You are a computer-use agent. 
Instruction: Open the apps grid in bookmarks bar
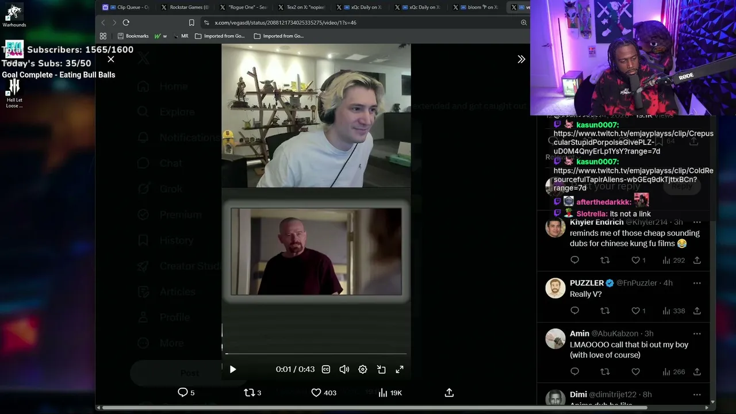[x=103, y=36]
